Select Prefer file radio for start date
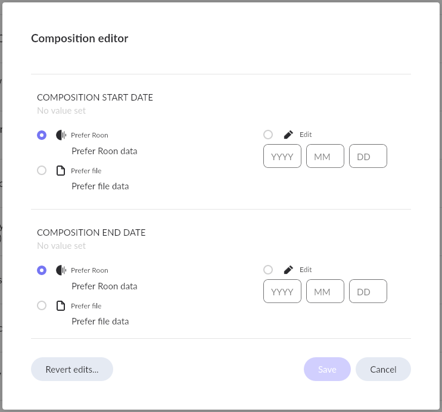 tap(42, 170)
